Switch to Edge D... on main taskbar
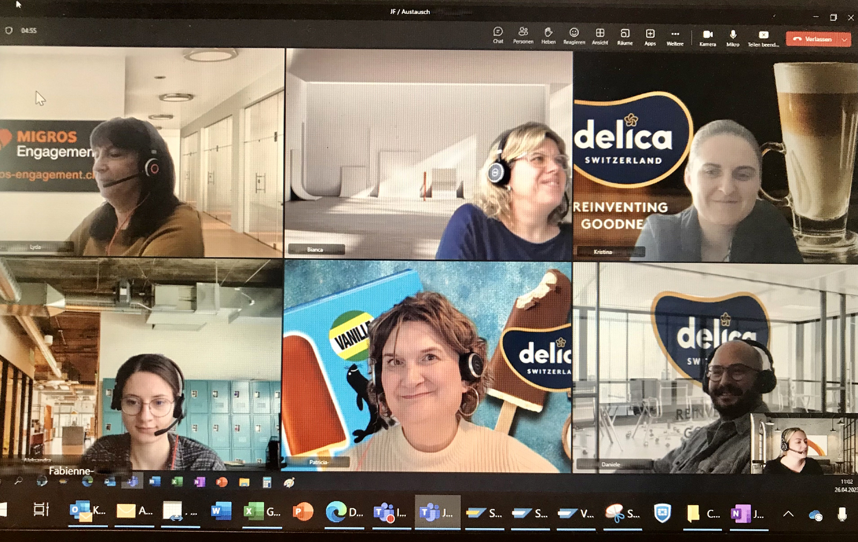Image resolution: width=858 pixels, height=542 pixels. point(344,513)
